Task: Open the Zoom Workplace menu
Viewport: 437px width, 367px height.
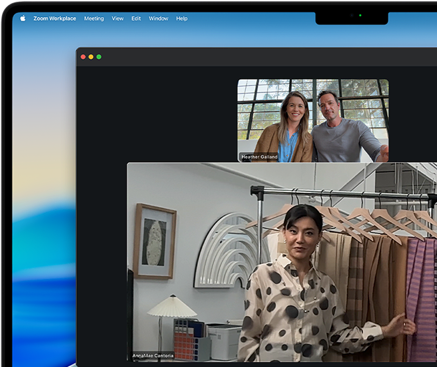Action: coord(55,19)
